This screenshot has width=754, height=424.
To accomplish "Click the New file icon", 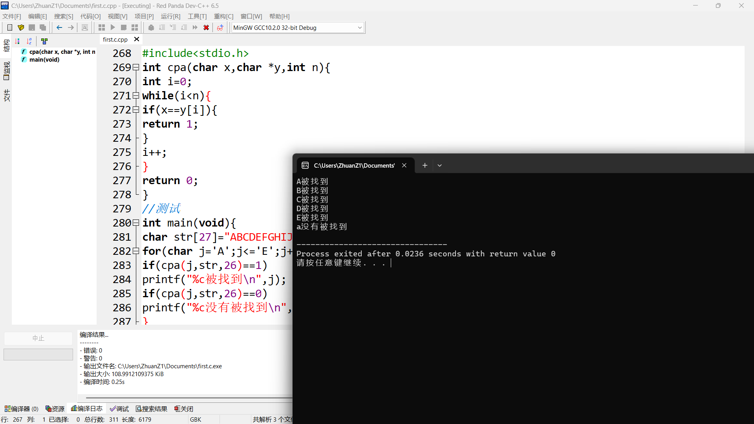I will click(x=10, y=27).
